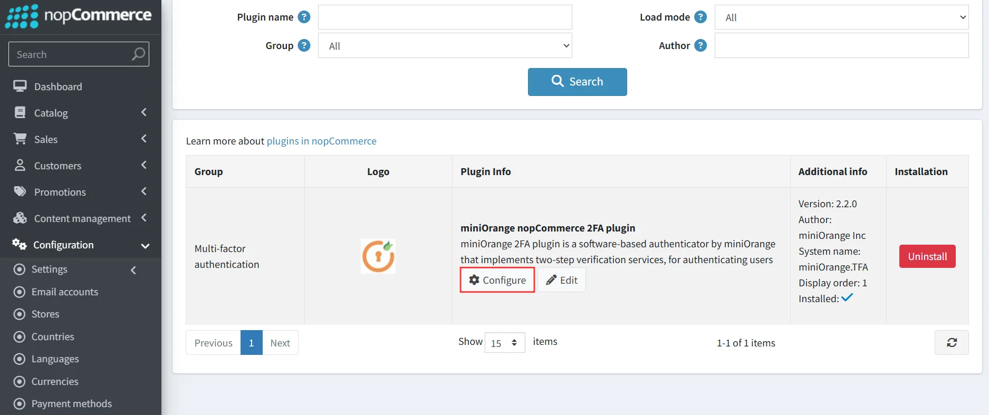Click the miniOrange plugin logo

click(x=378, y=256)
